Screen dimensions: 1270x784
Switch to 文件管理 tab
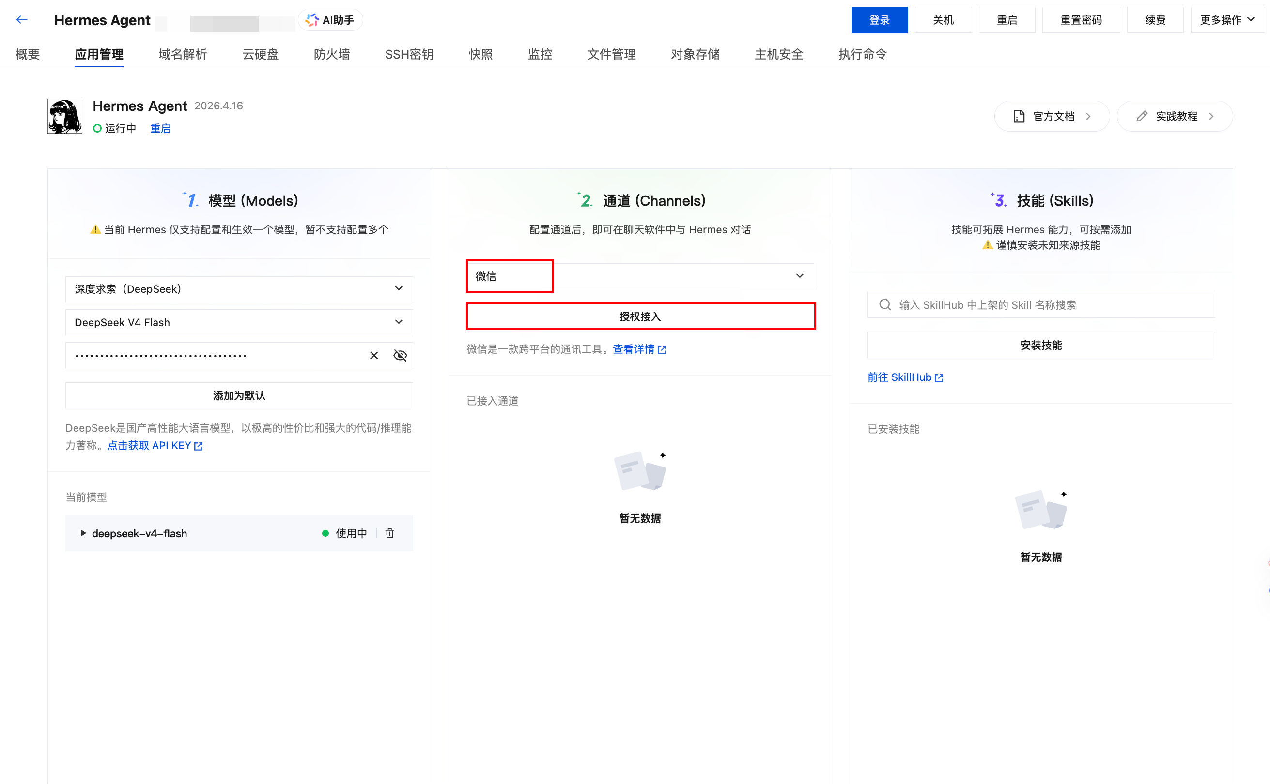[x=611, y=54]
